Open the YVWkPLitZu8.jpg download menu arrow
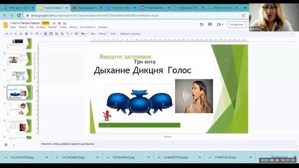Viewport: 299px width, 168px height. tap(250, 157)
